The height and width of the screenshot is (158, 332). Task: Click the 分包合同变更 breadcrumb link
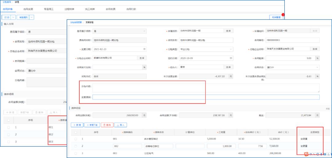[76, 22]
